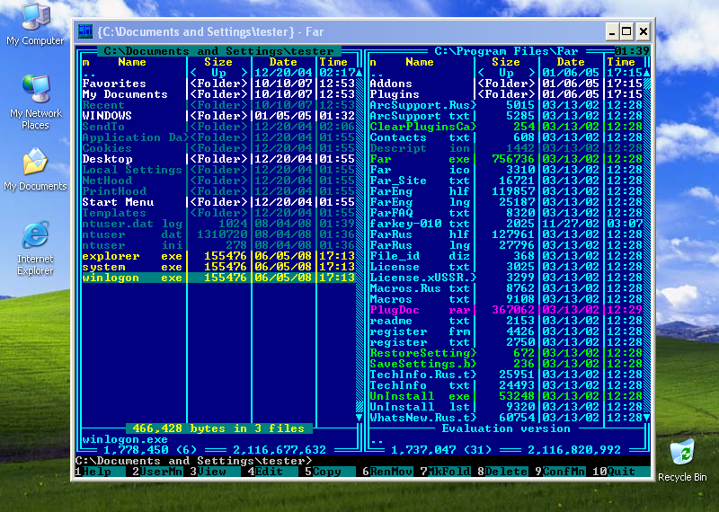
Task: Click left panel path title C:\Documents and Settings\tester
Action: 218,51
